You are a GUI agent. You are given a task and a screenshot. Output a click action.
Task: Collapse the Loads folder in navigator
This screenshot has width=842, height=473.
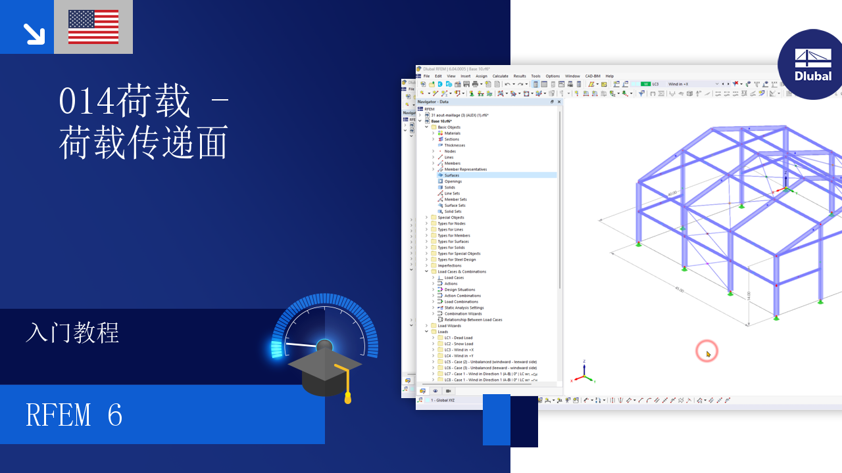pyautogui.click(x=426, y=332)
